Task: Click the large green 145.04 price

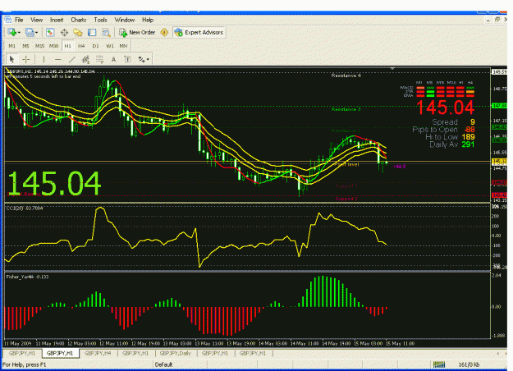Action: [x=54, y=183]
